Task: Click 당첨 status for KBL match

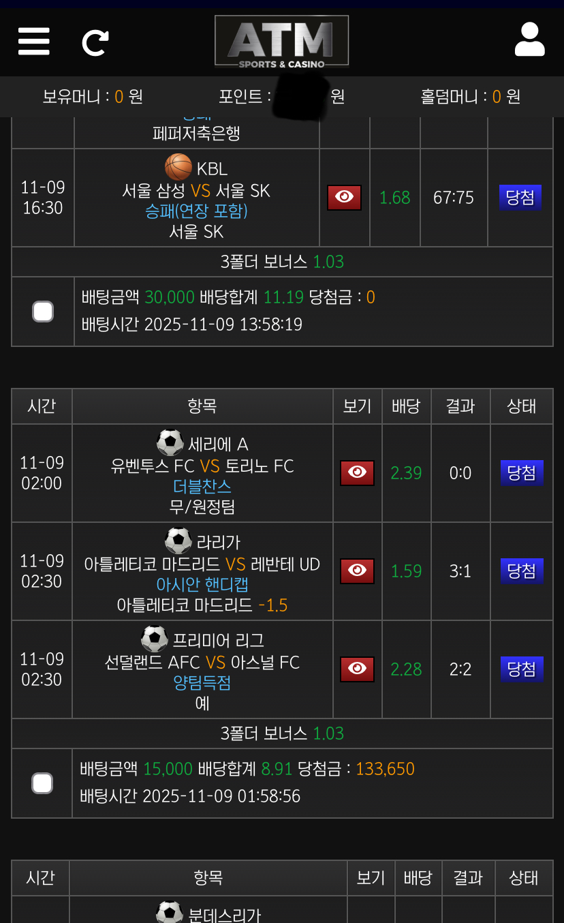Action: 520,198
